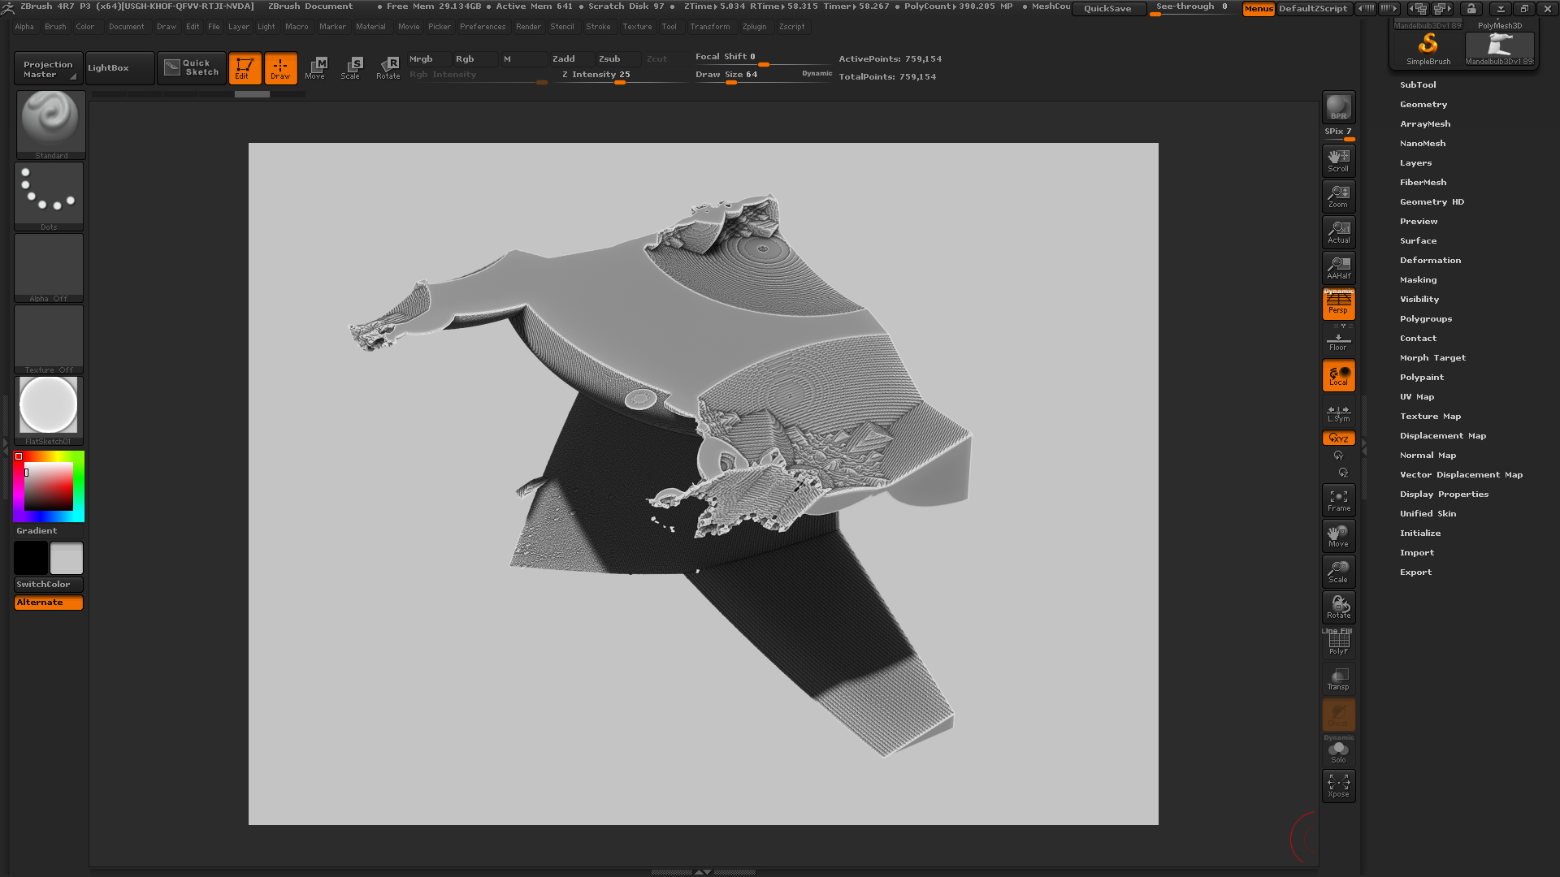Open the Texture Off picker

(49, 339)
